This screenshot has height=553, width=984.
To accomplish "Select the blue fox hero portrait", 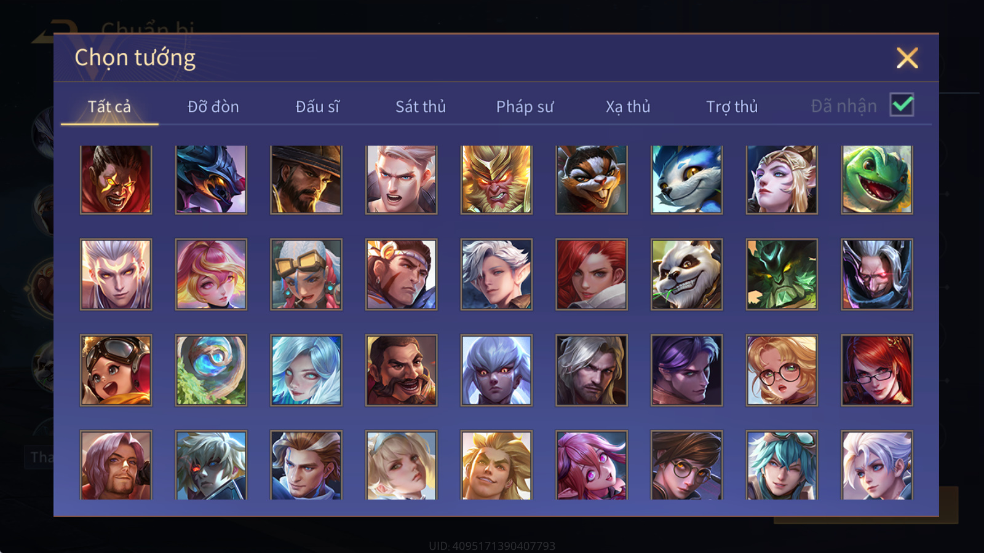I will click(x=686, y=179).
